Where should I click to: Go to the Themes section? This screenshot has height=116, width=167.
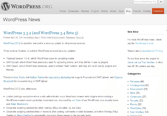click(x=85, y=11)
